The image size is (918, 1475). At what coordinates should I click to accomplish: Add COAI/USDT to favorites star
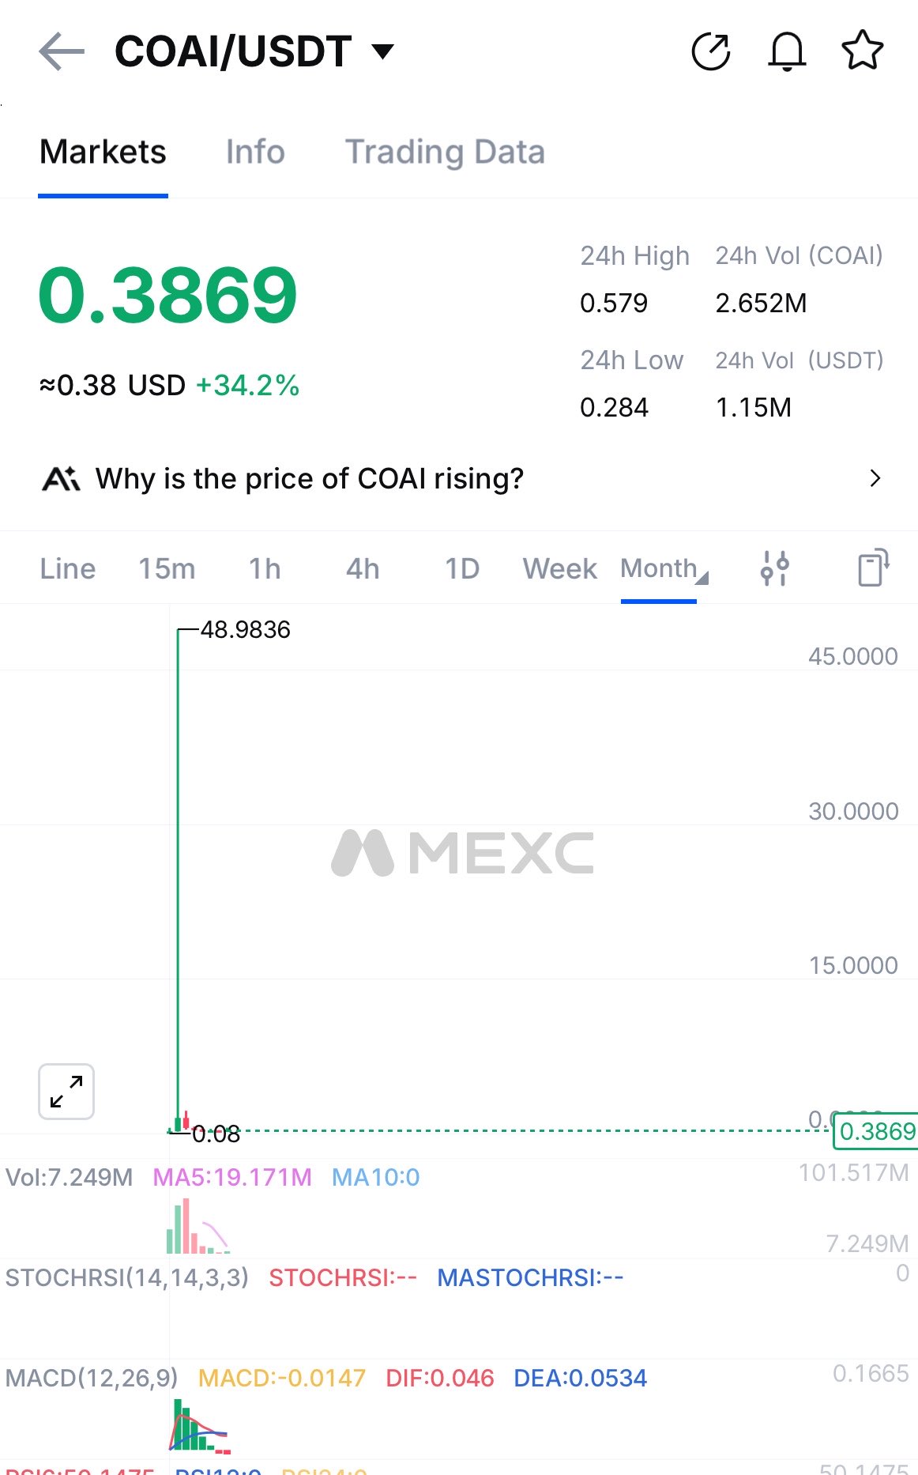(862, 51)
